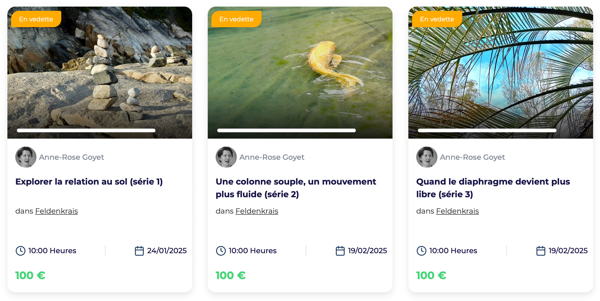Click the Feldenkrais category link under série 1

pyautogui.click(x=56, y=211)
